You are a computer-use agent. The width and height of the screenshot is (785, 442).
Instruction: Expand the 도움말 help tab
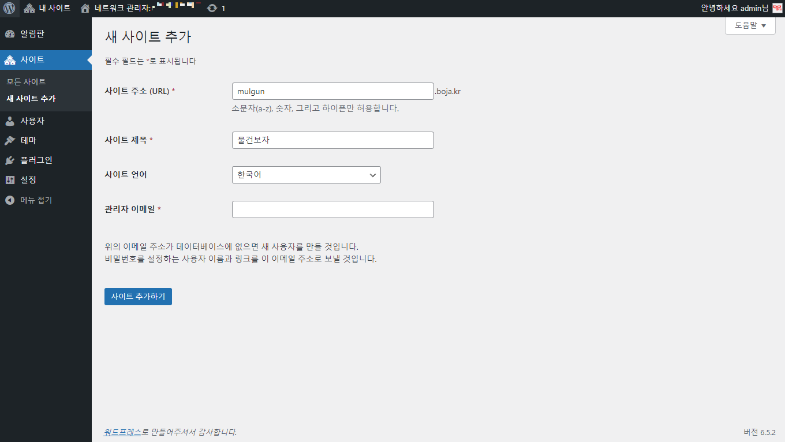point(750,25)
